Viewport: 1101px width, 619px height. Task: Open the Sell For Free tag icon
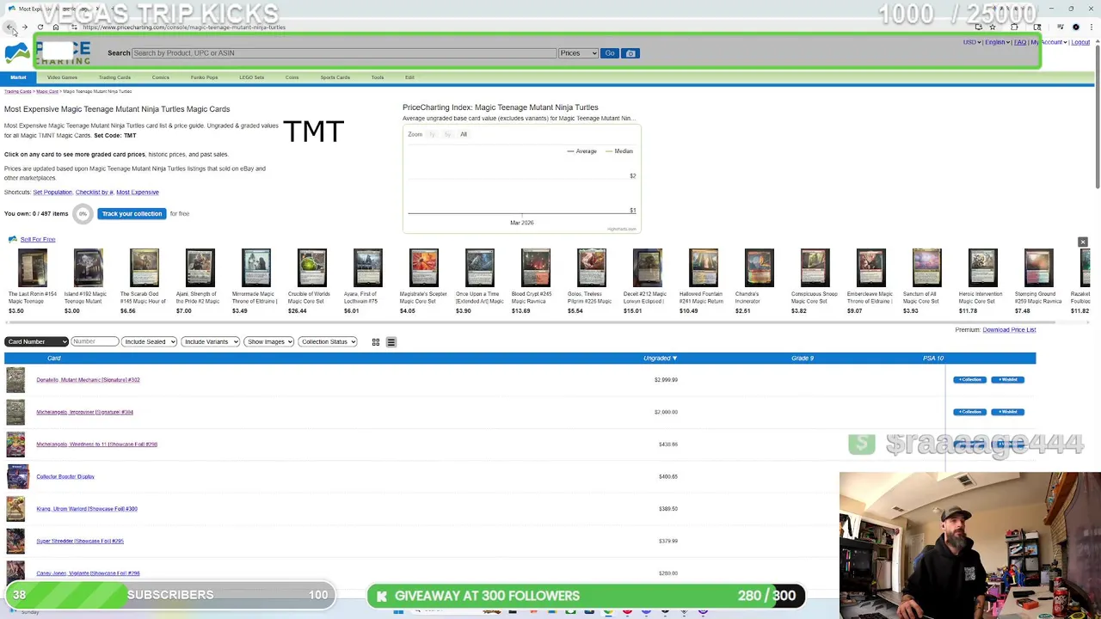[12, 239]
